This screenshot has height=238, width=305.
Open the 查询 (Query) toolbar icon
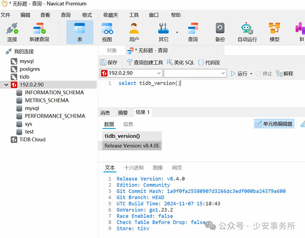click(x=193, y=32)
